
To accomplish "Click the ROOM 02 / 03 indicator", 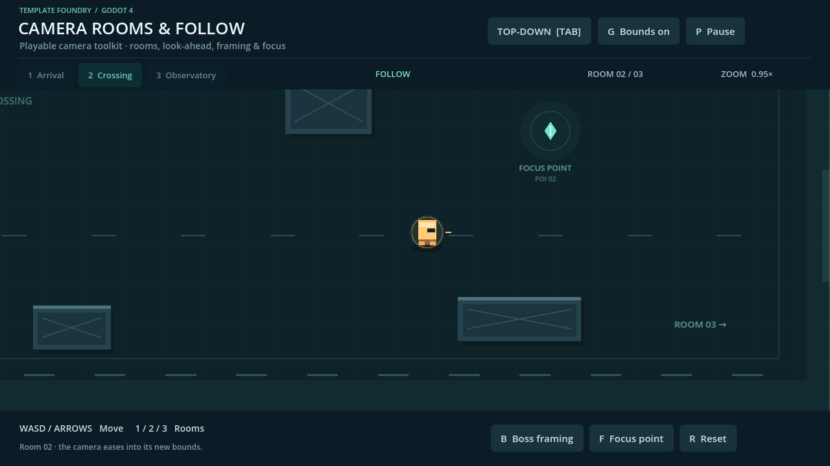I will pos(615,74).
